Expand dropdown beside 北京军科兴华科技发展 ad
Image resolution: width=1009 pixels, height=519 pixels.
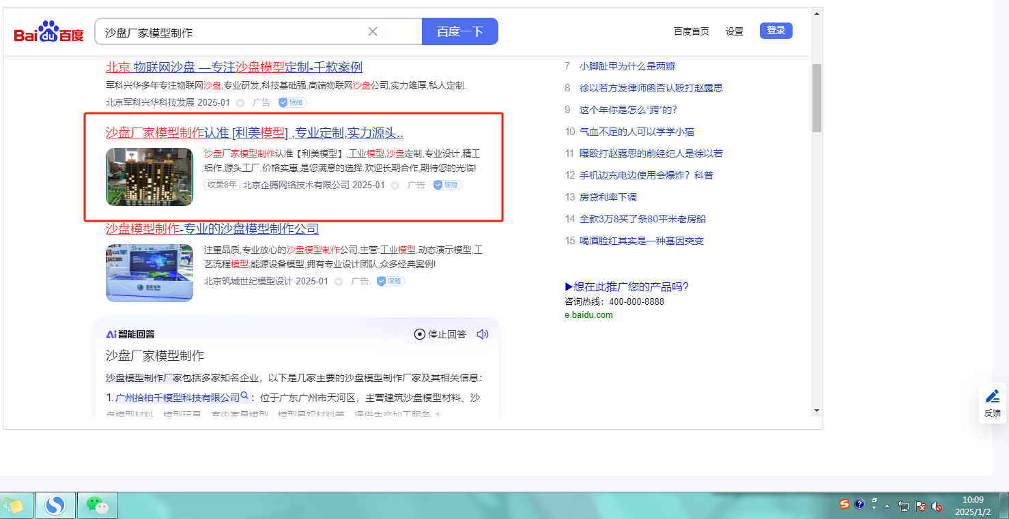pyautogui.click(x=240, y=103)
